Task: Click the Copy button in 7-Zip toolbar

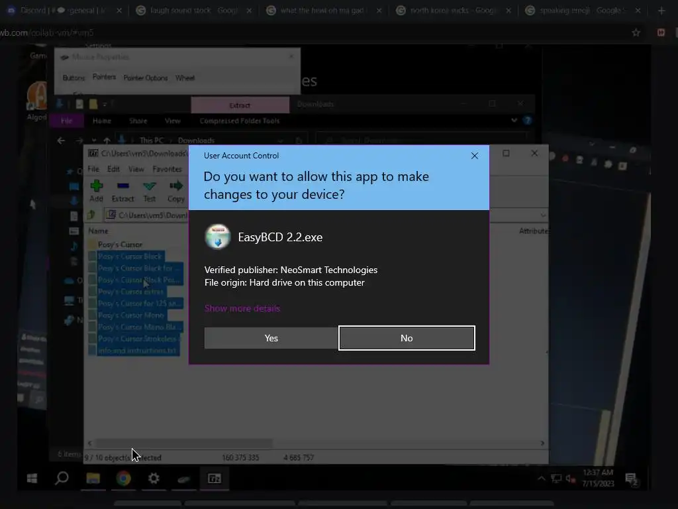Action: click(176, 192)
